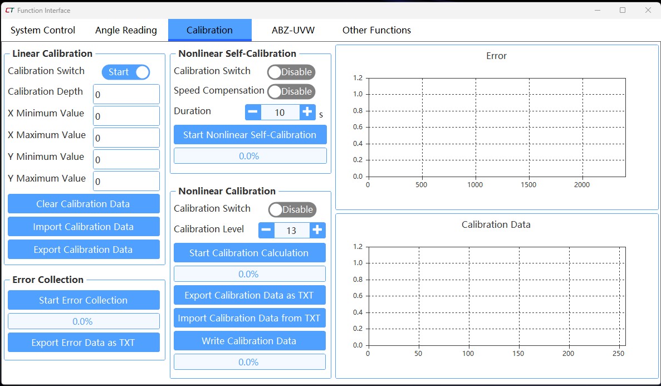Increase Calibration Level with plus button
The height and width of the screenshot is (386, 661).
(x=317, y=230)
